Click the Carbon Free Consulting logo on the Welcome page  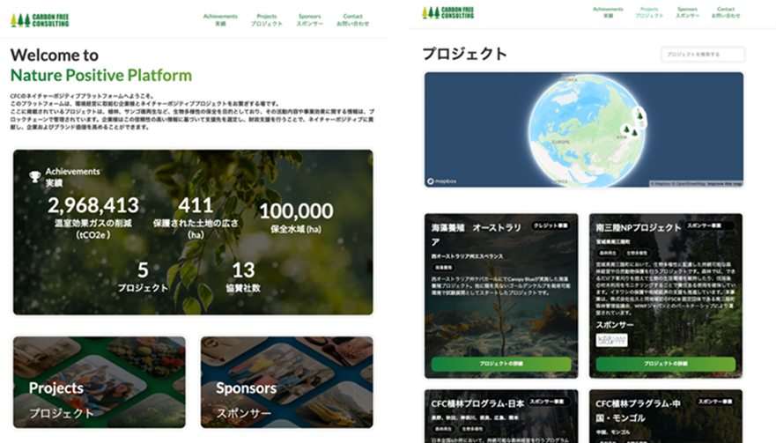pyautogui.click(x=40, y=19)
